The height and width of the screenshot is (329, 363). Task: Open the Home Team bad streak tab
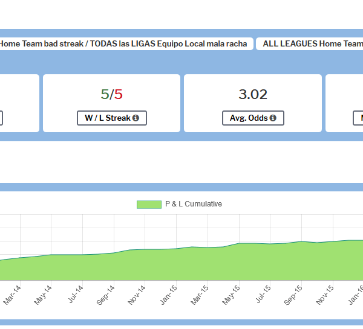coord(125,43)
